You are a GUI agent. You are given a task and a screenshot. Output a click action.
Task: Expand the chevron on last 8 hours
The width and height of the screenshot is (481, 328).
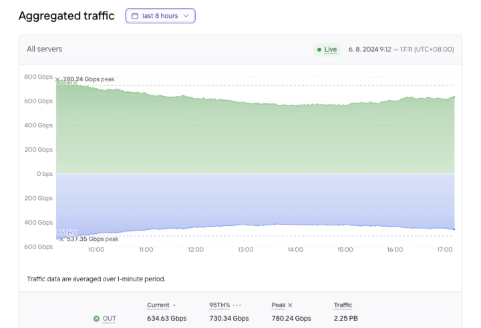[x=186, y=16]
